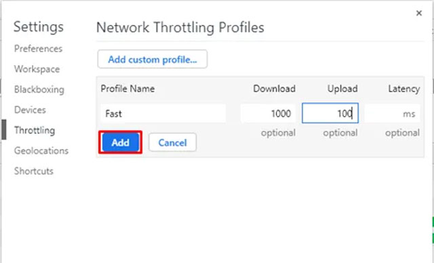Show the Shortcuts settings section

pos(34,171)
